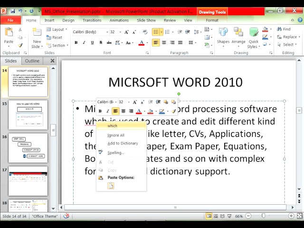
Task: Open PowerPoint Help question mark
Action: (300, 20)
